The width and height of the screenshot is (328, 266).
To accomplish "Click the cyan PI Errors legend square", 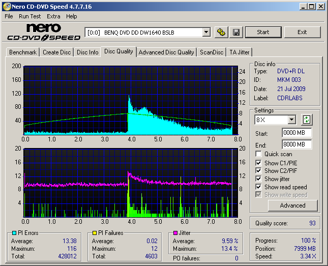I will 14,233.
